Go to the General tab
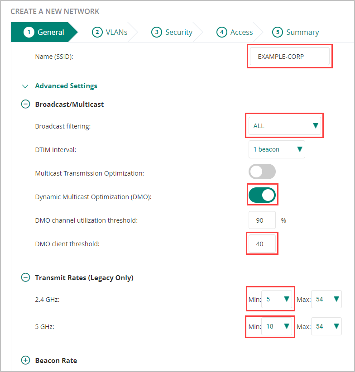The width and height of the screenshot is (355, 372). [x=44, y=32]
